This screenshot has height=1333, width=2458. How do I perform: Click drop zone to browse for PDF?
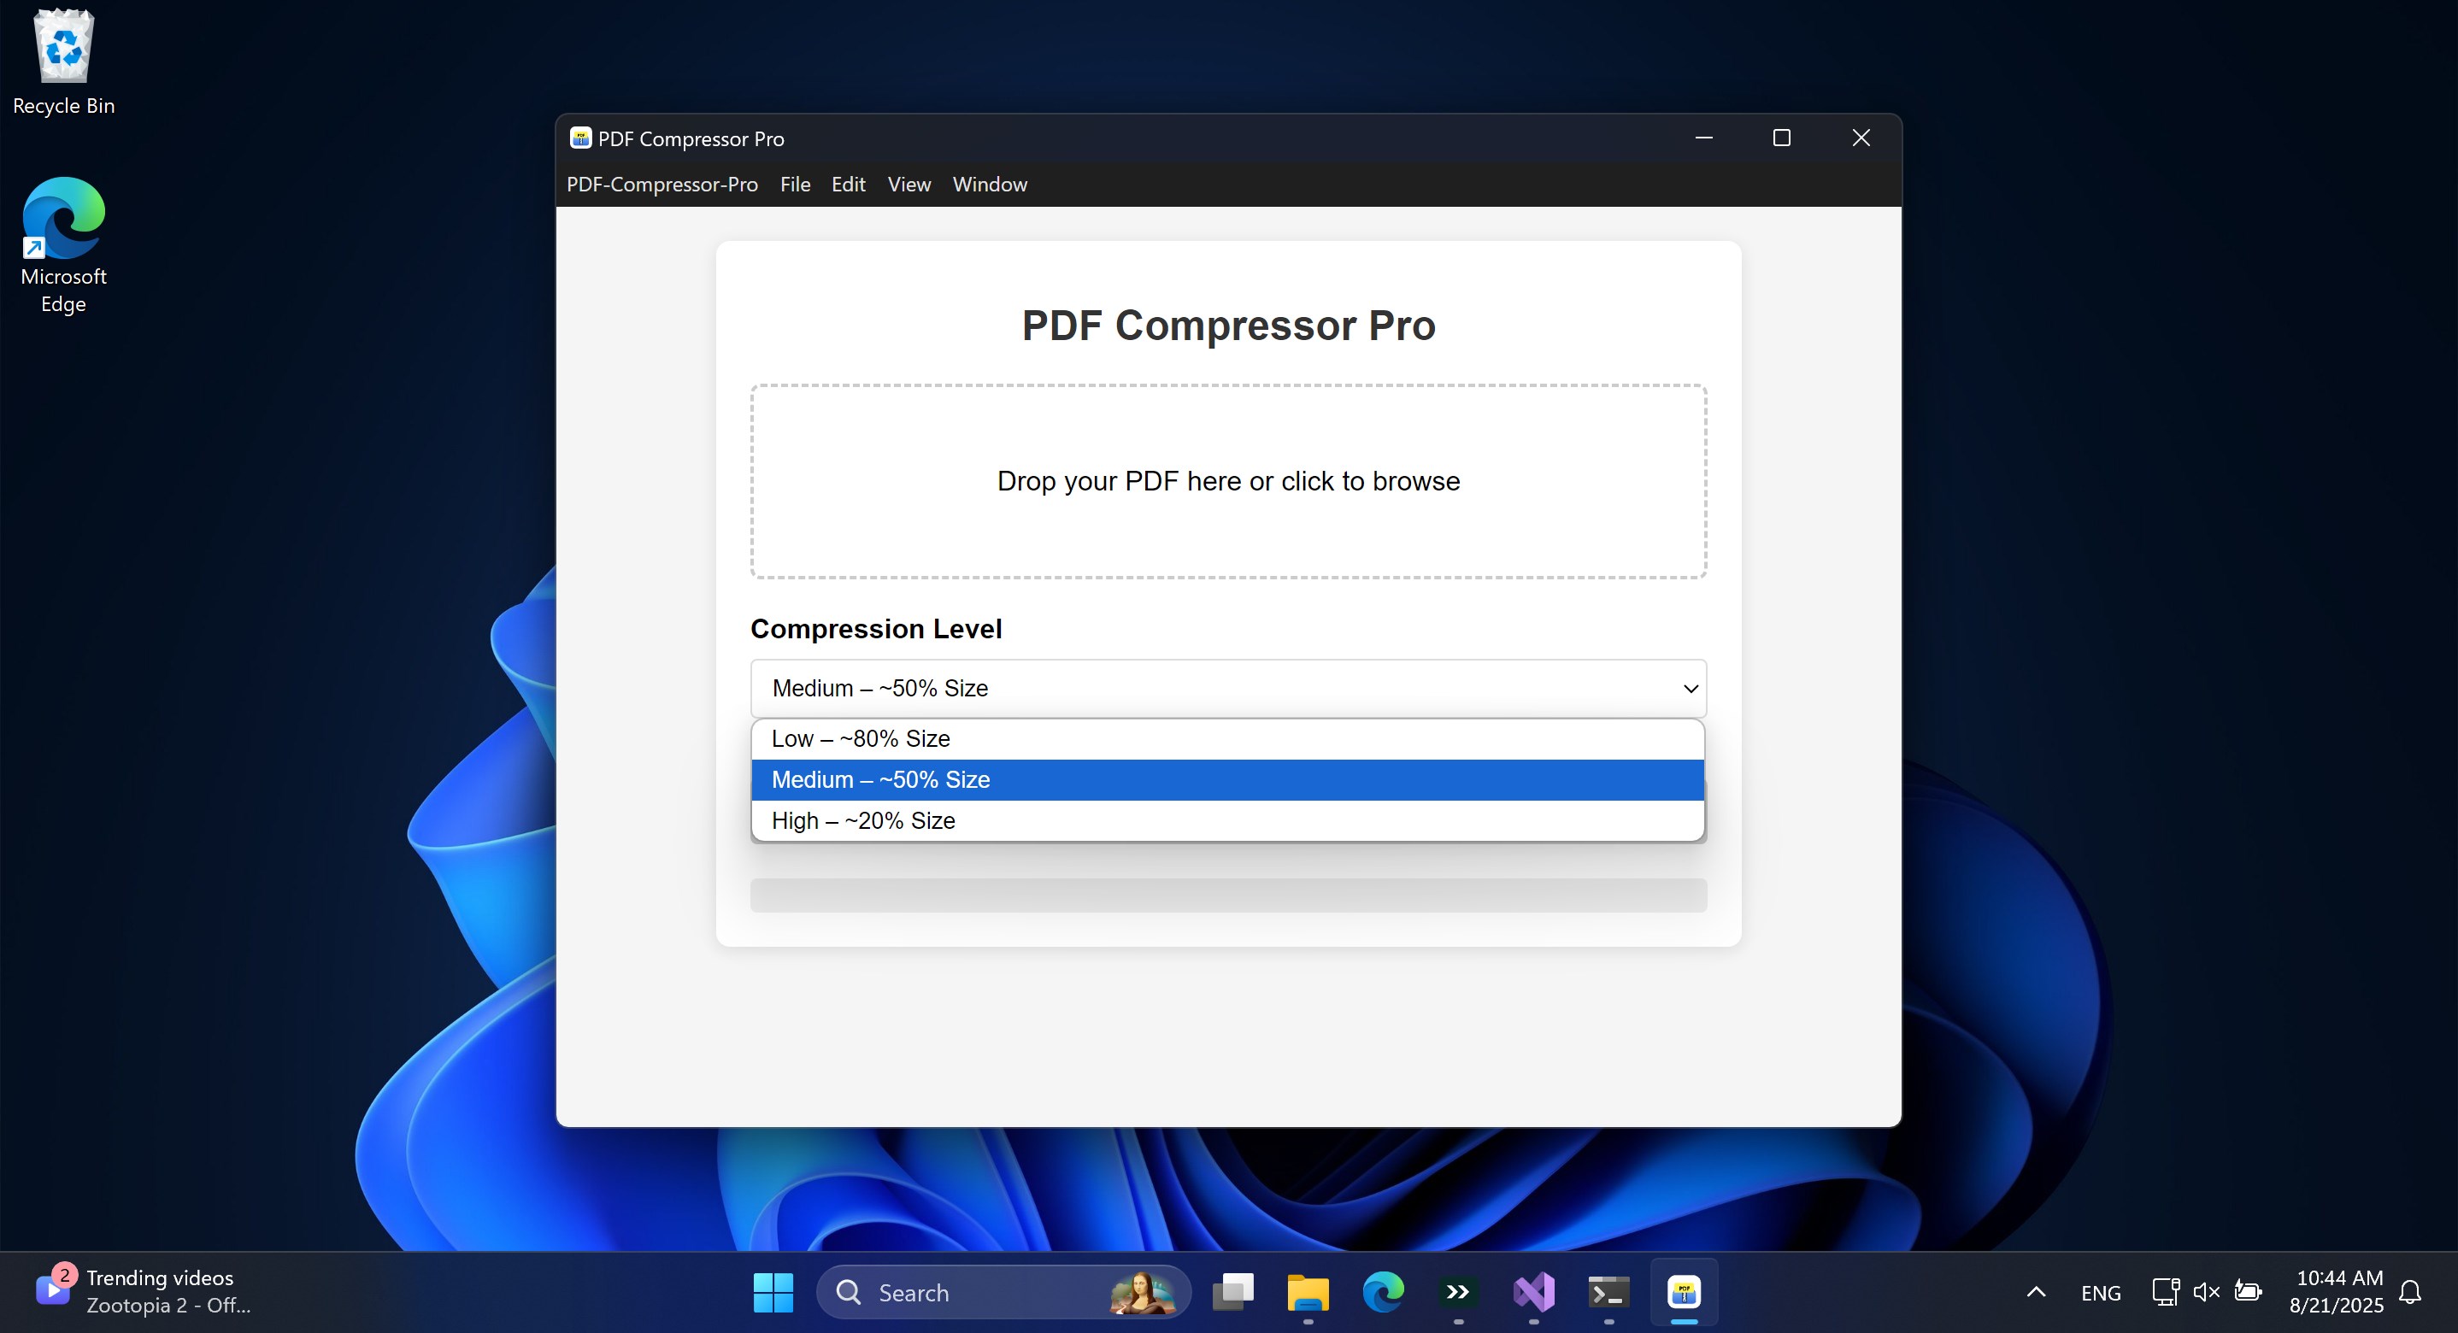point(1227,481)
